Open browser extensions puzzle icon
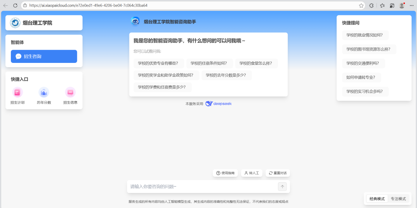The width and height of the screenshot is (417, 208). tap(371, 5)
